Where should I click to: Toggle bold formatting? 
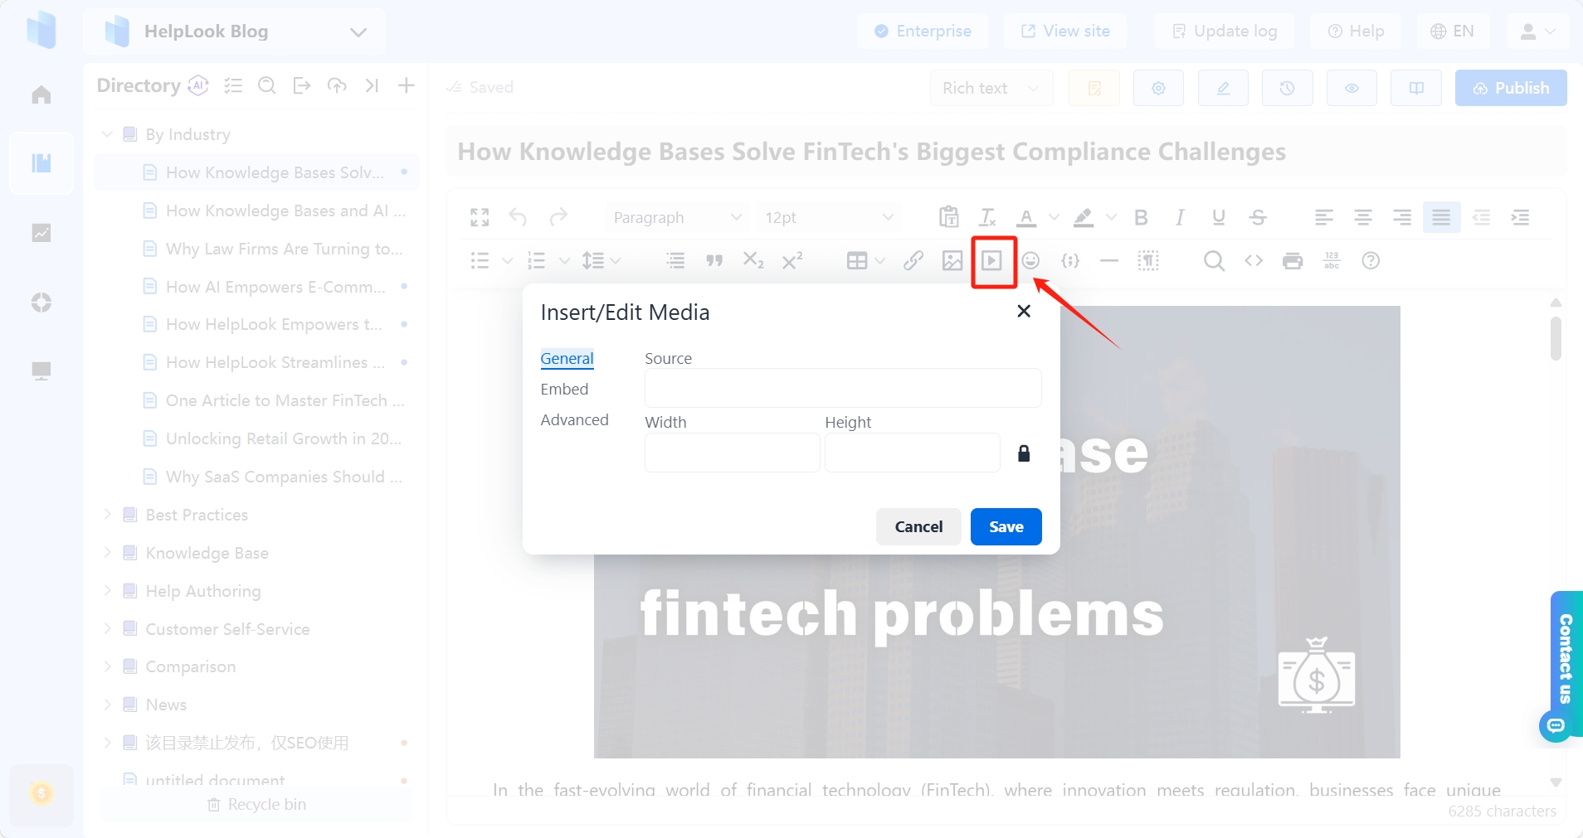[1141, 217]
